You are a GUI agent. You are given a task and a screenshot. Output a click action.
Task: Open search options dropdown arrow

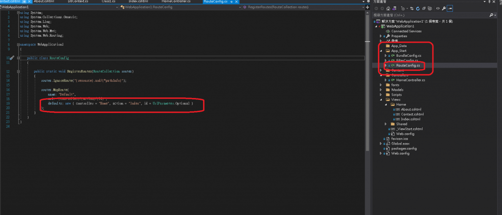495,15
